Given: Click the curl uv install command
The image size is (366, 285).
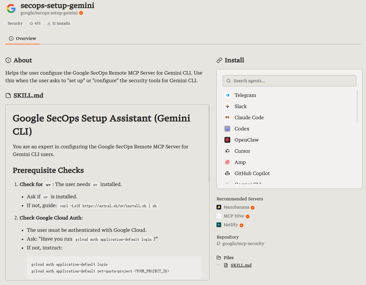Looking at the screenshot, I should click(108, 206).
